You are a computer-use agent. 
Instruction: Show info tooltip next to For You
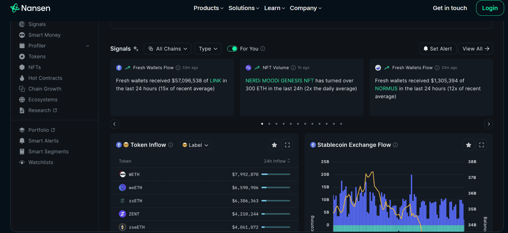(263, 49)
